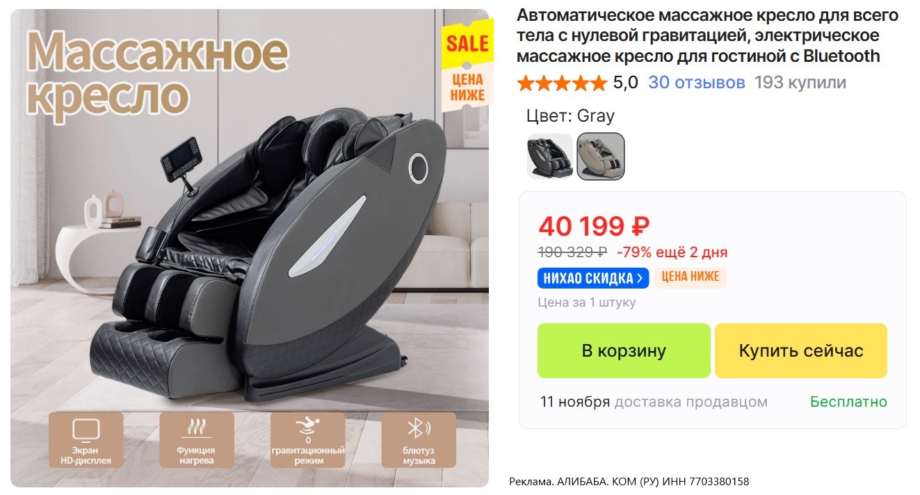Image resolution: width=920 pixels, height=495 pixels.
Task: Click the Купить сейчас button
Action: (x=801, y=350)
